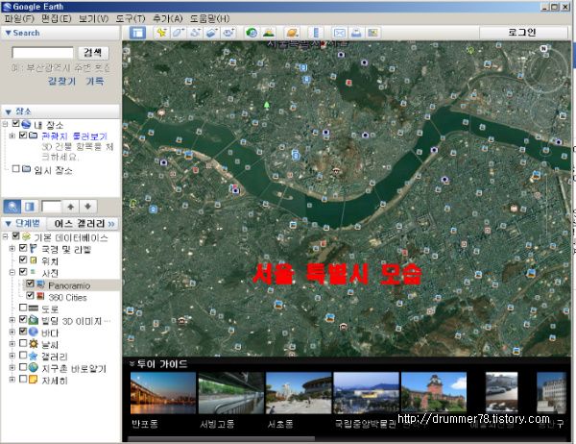Uncheck the 국경 및 라벨 layer checkbox
576x444 pixels.
(23, 248)
